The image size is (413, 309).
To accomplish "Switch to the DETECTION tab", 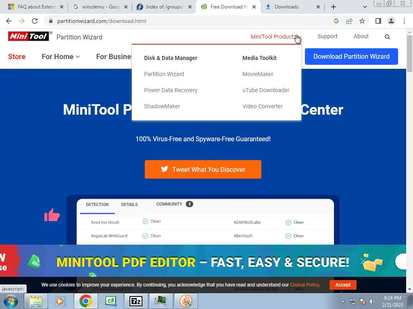I will pyautogui.click(x=97, y=204).
